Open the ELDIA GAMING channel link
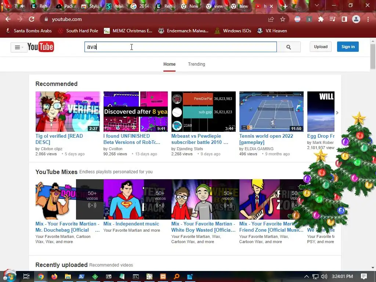Viewport: 376px width, 282px height. click(x=259, y=149)
